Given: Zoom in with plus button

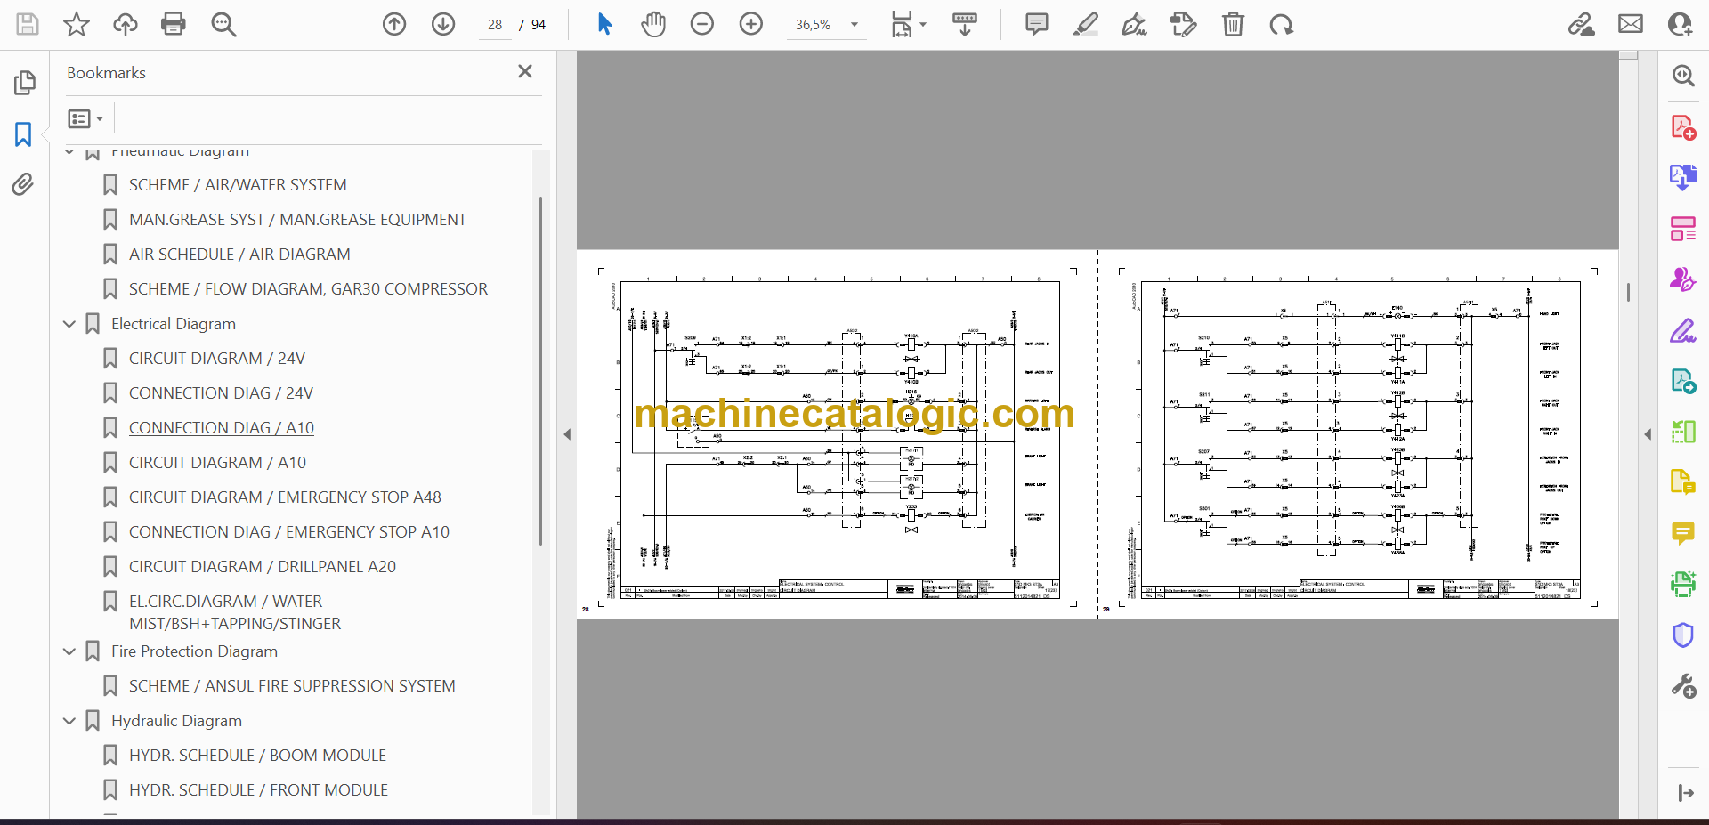Looking at the screenshot, I should [x=751, y=24].
